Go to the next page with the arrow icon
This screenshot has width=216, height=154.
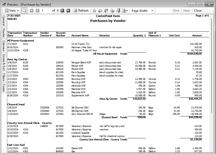pos(62,11)
